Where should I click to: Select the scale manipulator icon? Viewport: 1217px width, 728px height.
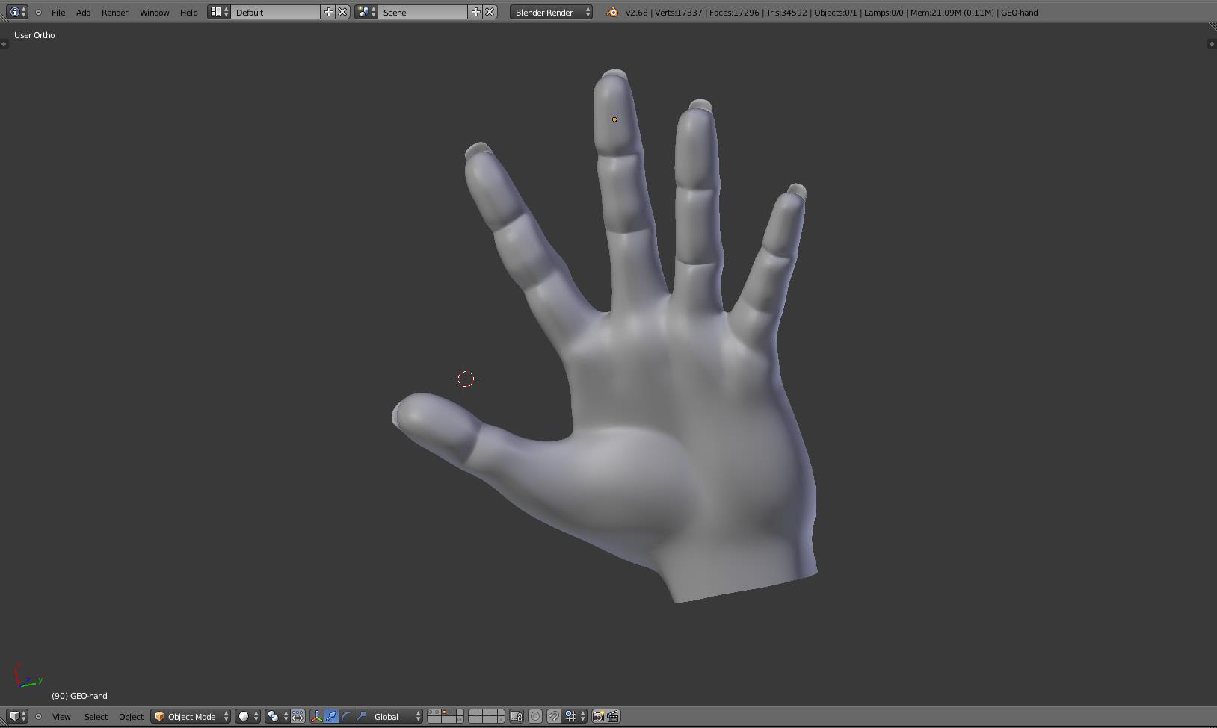[x=361, y=717]
